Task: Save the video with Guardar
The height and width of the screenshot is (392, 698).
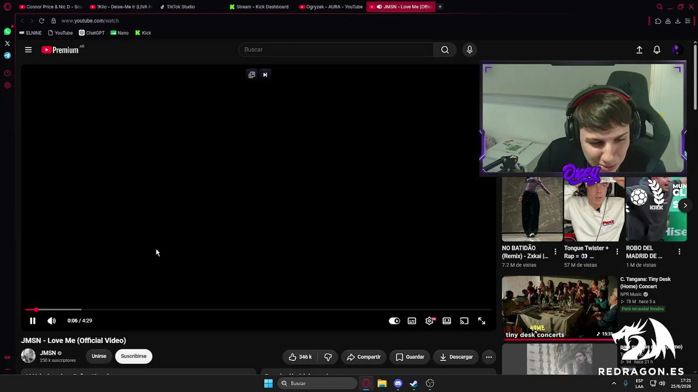Action: [410, 357]
